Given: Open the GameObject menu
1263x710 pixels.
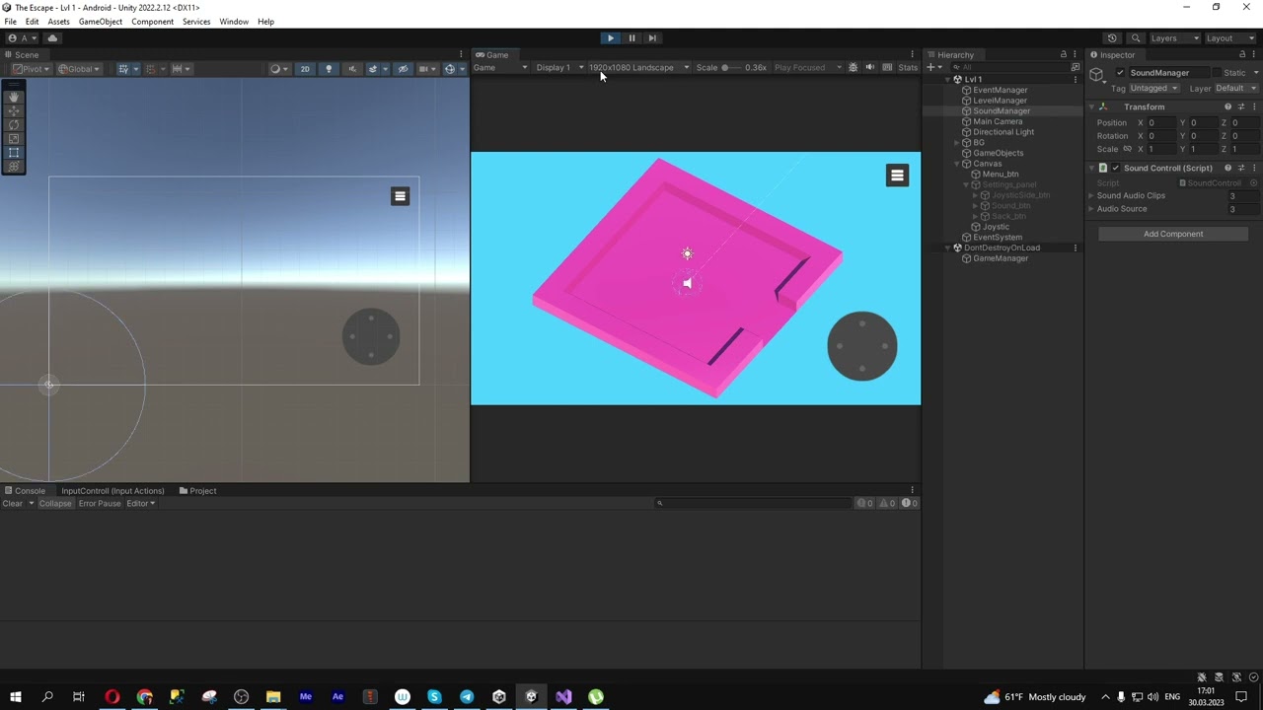Looking at the screenshot, I should pos(101,22).
